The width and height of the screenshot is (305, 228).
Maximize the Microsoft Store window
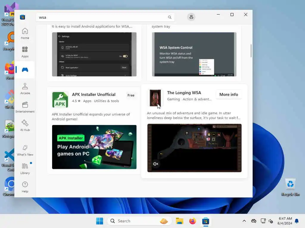[232, 15]
